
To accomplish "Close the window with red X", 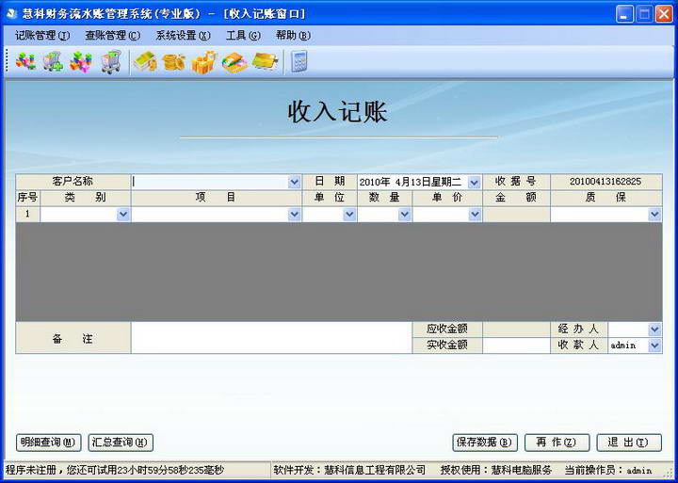I will click(664, 14).
